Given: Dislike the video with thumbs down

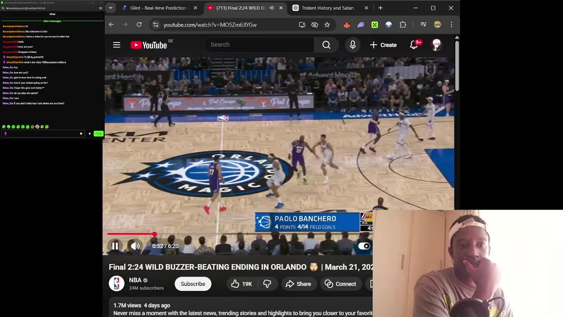Looking at the screenshot, I should pos(267,284).
